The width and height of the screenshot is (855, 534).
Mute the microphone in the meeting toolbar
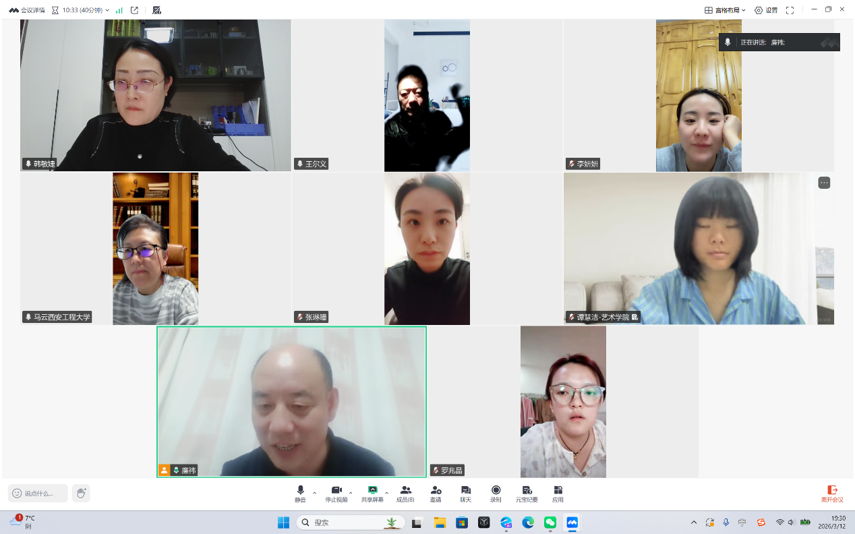(300, 493)
